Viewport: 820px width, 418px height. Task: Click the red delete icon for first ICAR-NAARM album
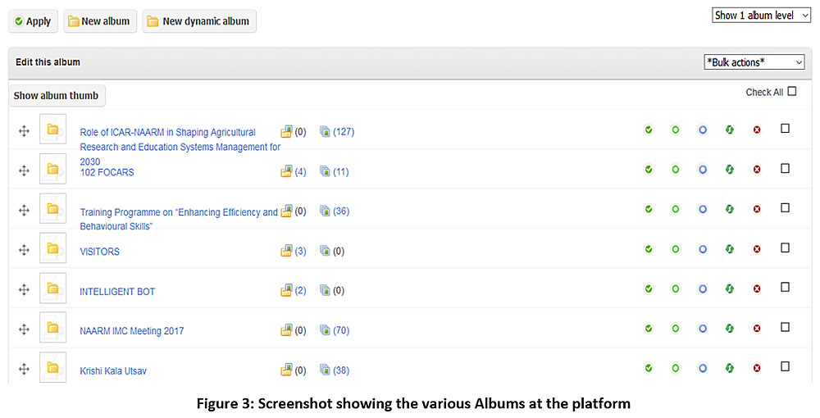[x=757, y=130]
